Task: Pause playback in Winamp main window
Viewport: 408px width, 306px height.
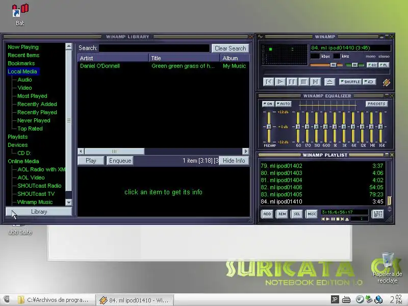Action: click(292, 82)
